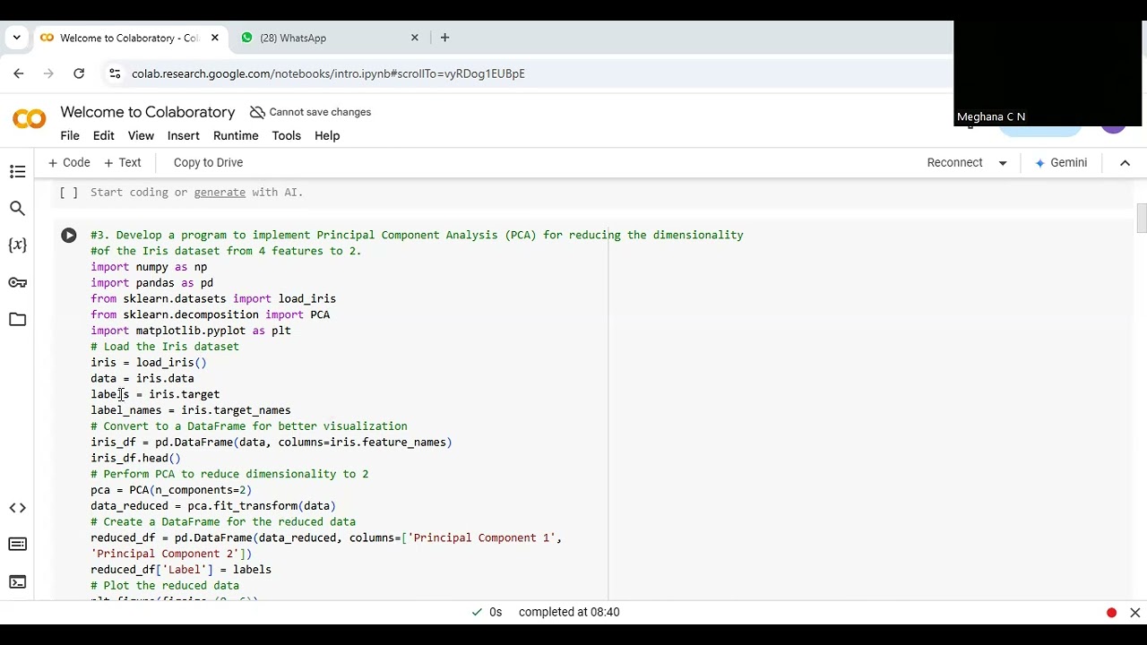Screen dimensions: 1147x645
Task: Open the Terminal icon in sidebar
Action: coord(17,581)
